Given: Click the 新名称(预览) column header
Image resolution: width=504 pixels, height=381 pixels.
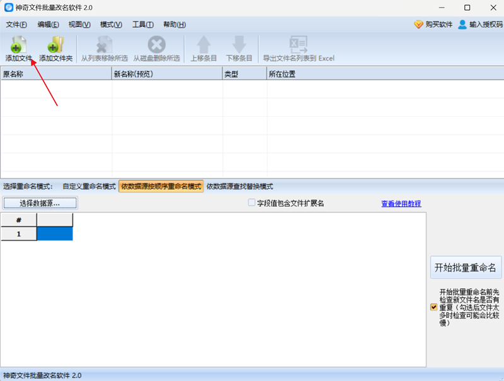Looking at the screenshot, I should pos(167,74).
